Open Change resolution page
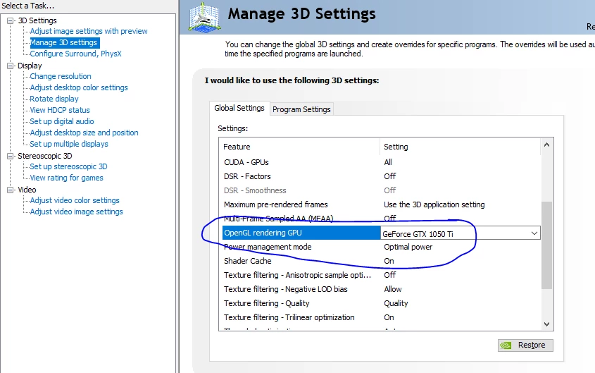The height and width of the screenshot is (373, 595). [x=61, y=76]
